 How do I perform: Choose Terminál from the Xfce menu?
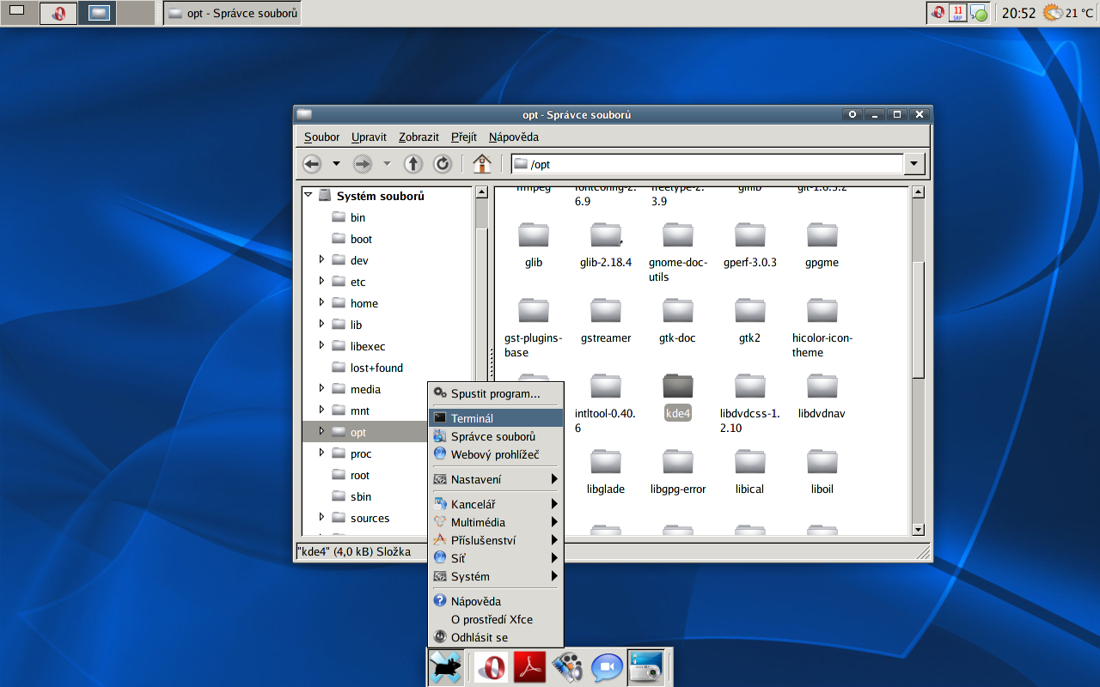pyautogui.click(x=496, y=418)
